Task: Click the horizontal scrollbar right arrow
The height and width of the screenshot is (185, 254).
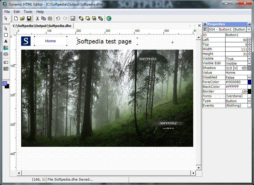Action: [x=193, y=173]
